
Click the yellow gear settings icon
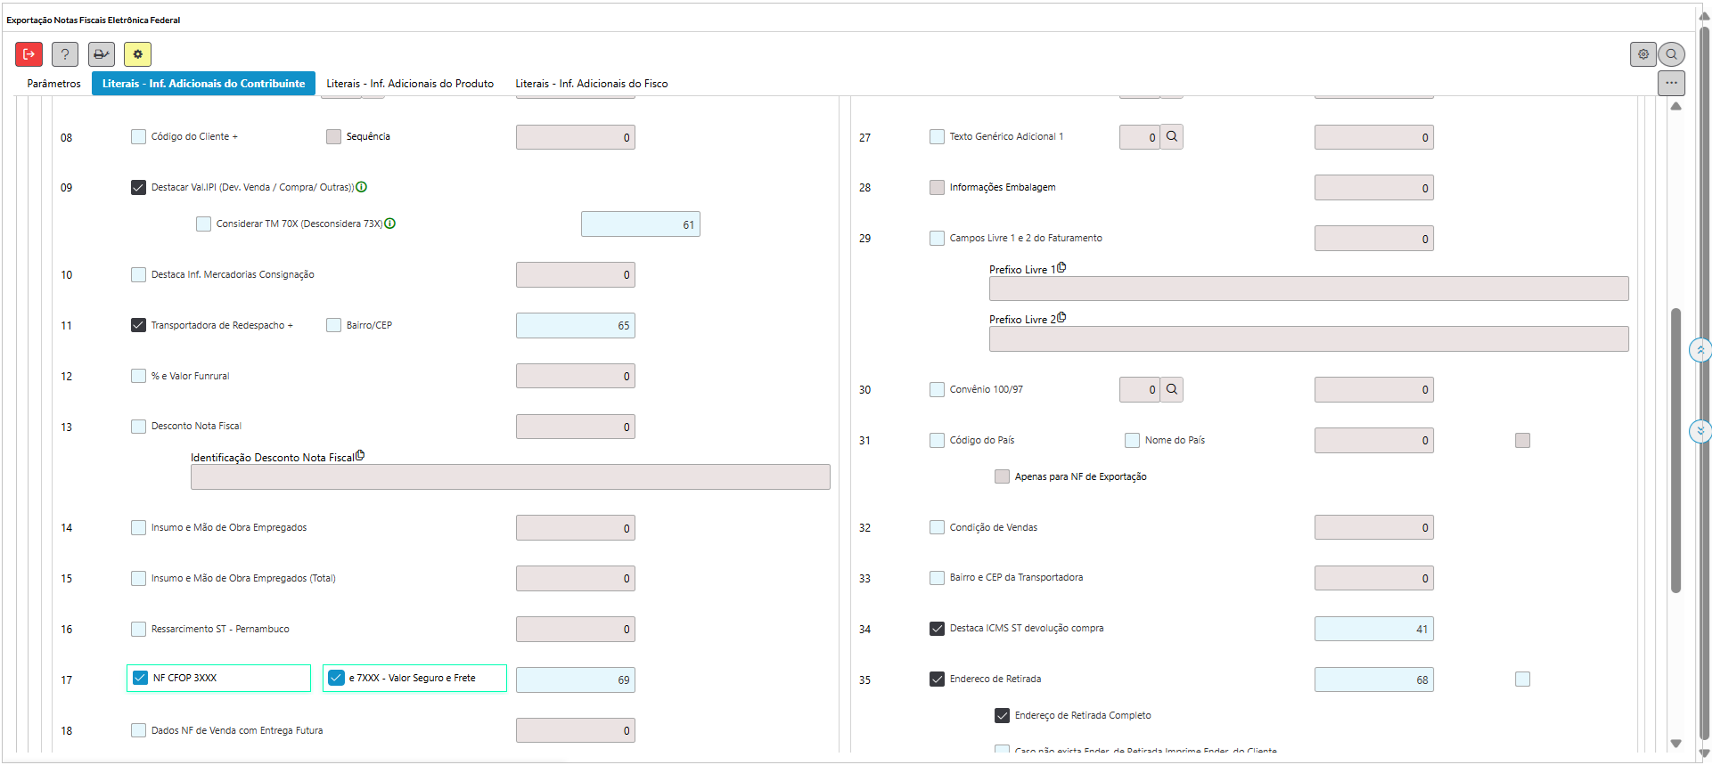[137, 54]
